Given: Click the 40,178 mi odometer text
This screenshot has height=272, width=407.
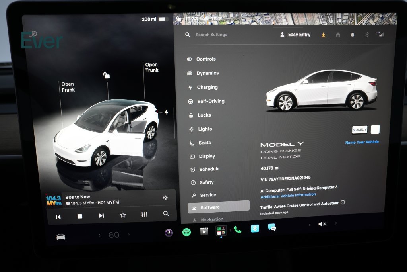Looking at the screenshot, I should [270, 168].
